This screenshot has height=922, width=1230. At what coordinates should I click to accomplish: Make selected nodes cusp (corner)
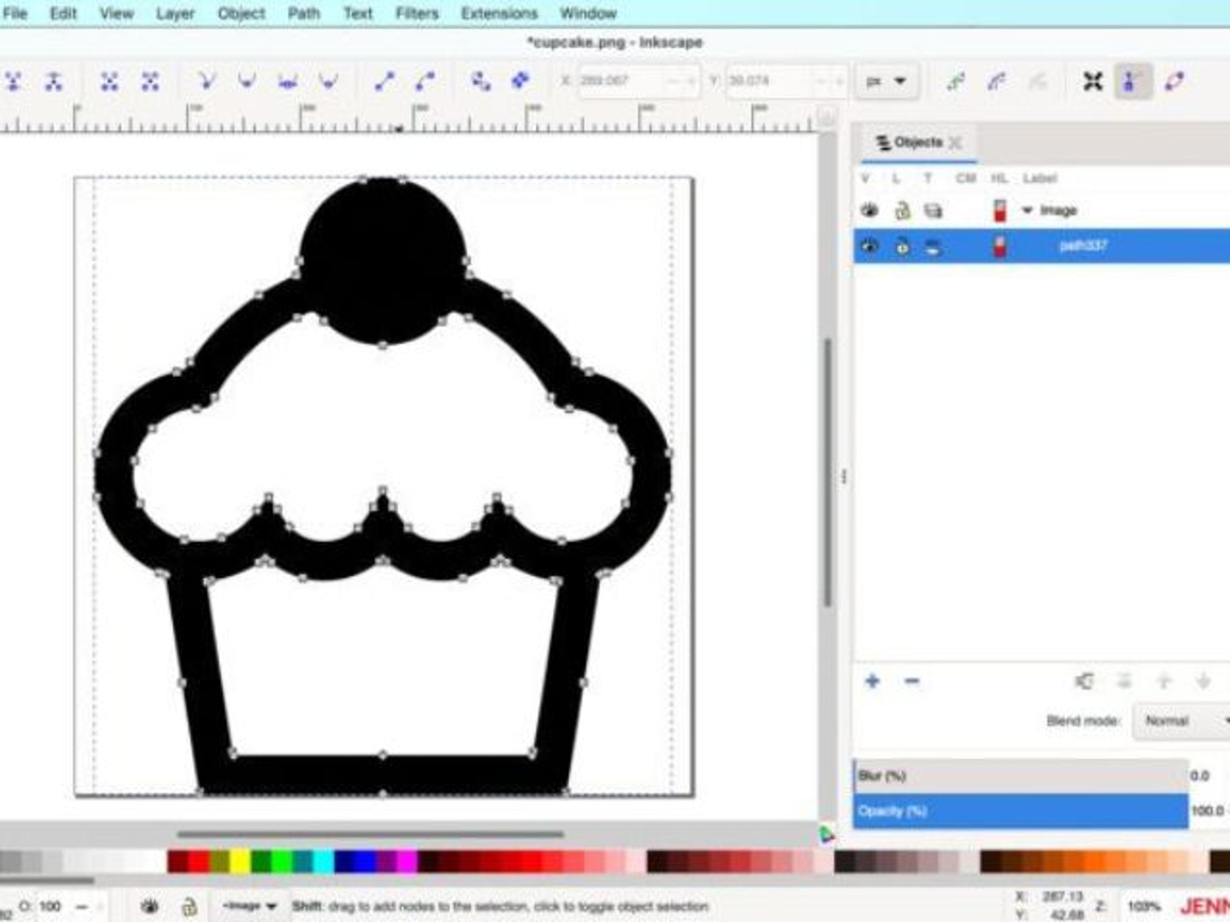pos(206,81)
